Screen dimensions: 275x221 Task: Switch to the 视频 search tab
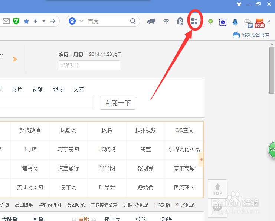coord(37,89)
